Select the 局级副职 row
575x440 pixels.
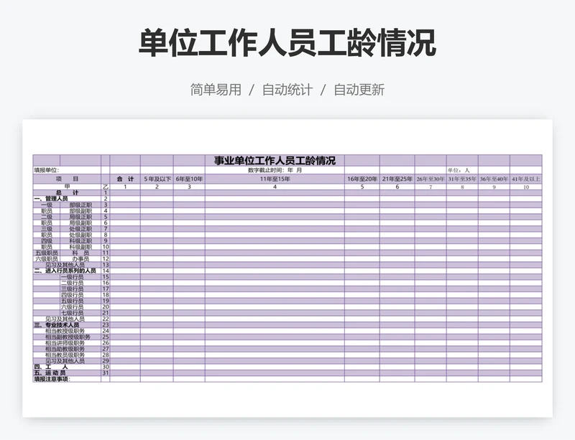(287, 223)
